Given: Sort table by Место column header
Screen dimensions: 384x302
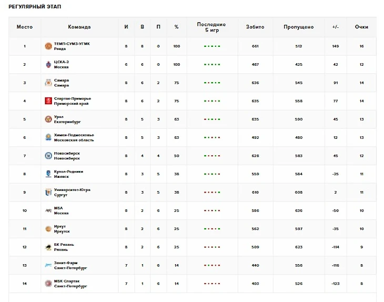Looking at the screenshot, I should click(x=25, y=27).
